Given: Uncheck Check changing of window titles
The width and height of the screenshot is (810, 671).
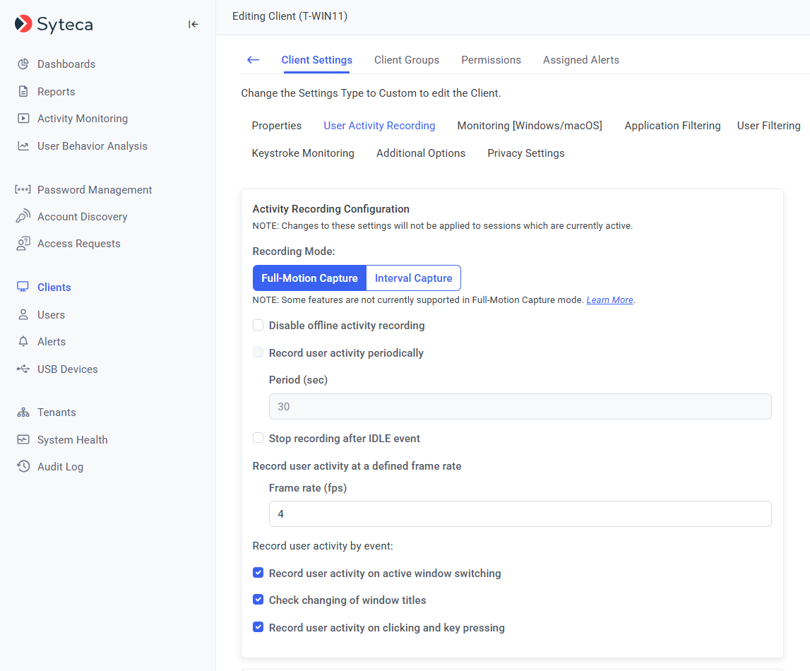Looking at the screenshot, I should point(258,600).
